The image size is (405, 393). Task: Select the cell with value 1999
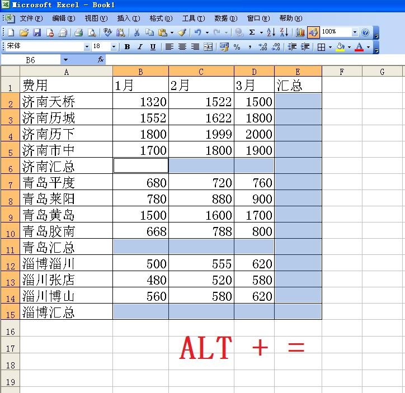[x=201, y=133]
